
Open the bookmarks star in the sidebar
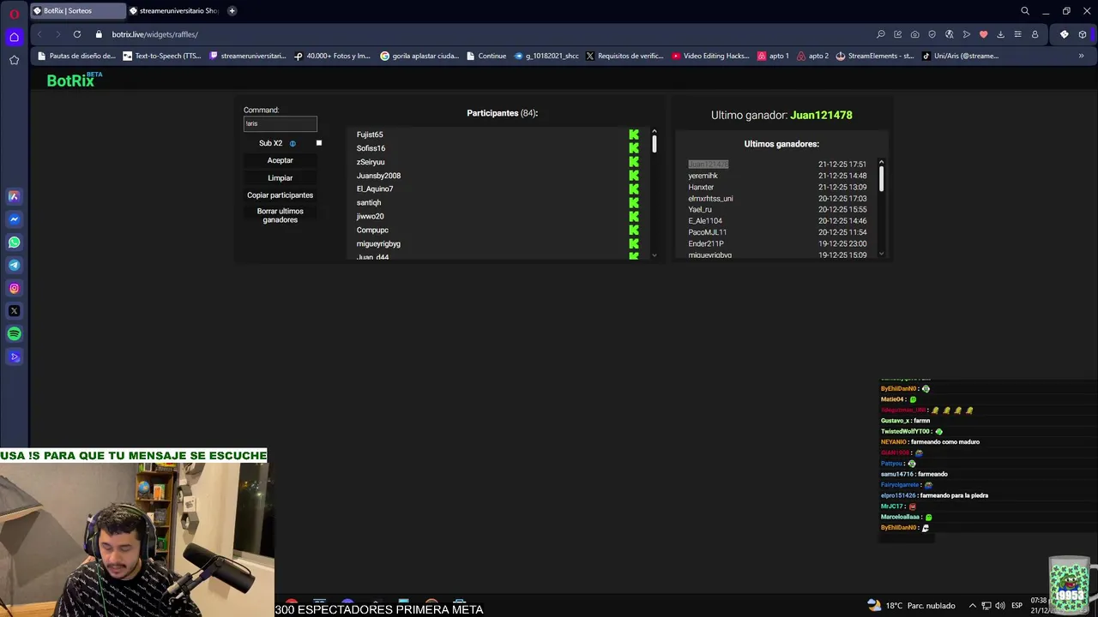click(x=14, y=60)
